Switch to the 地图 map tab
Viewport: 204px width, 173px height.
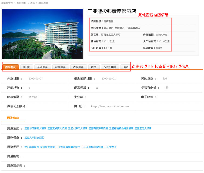tap(126, 67)
